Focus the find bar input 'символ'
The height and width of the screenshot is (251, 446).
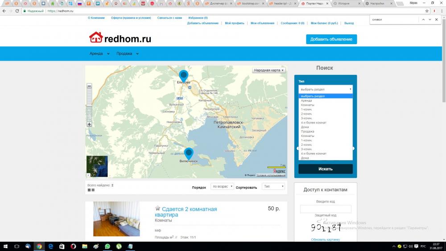(x=394, y=20)
